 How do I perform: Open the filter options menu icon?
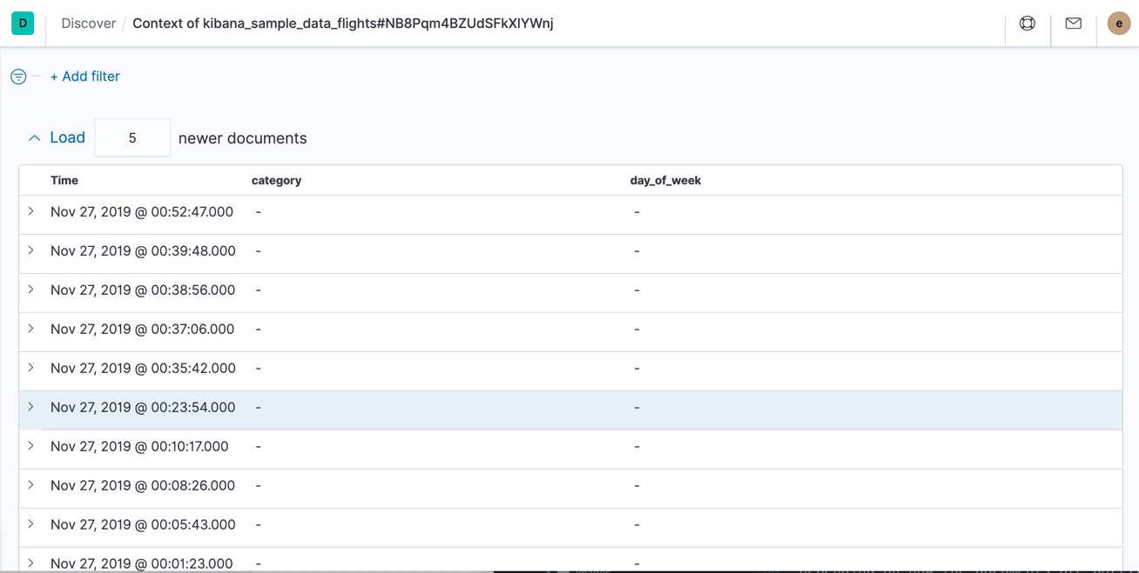tap(18, 77)
